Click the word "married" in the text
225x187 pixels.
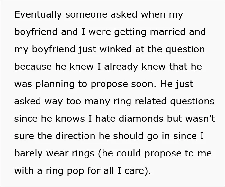click(x=167, y=32)
